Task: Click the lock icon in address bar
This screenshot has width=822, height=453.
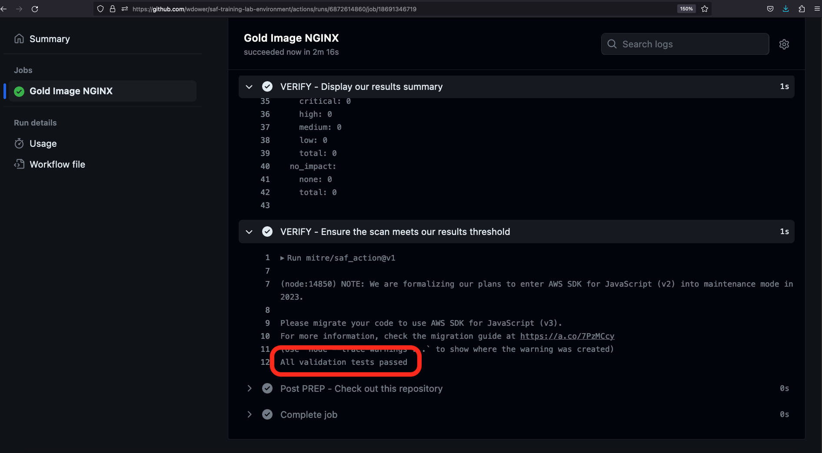Action: (113, 9)
